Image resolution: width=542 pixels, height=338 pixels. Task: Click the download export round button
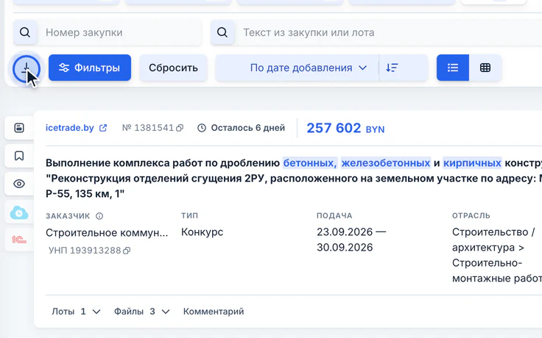[x=27, y=69]
